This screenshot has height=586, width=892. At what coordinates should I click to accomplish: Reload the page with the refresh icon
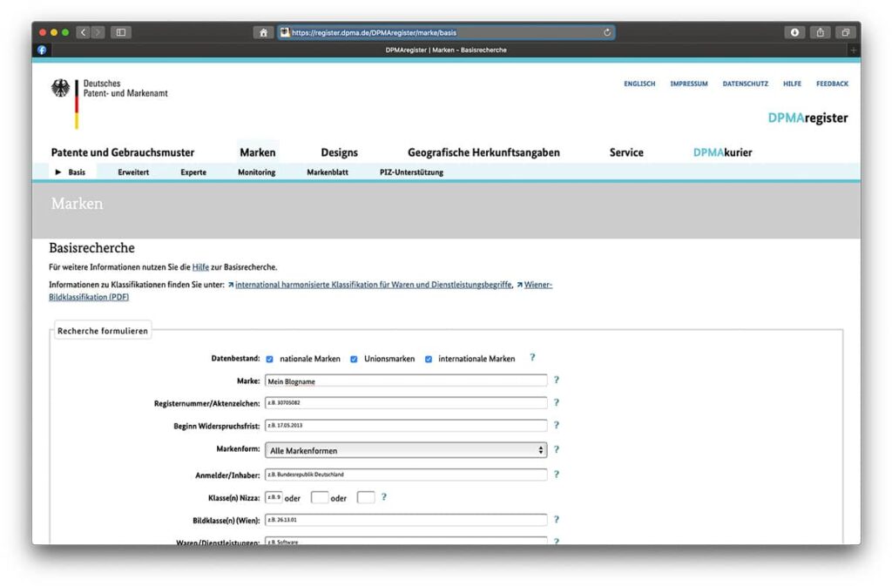pyautogui.click(x=607, y=32)
